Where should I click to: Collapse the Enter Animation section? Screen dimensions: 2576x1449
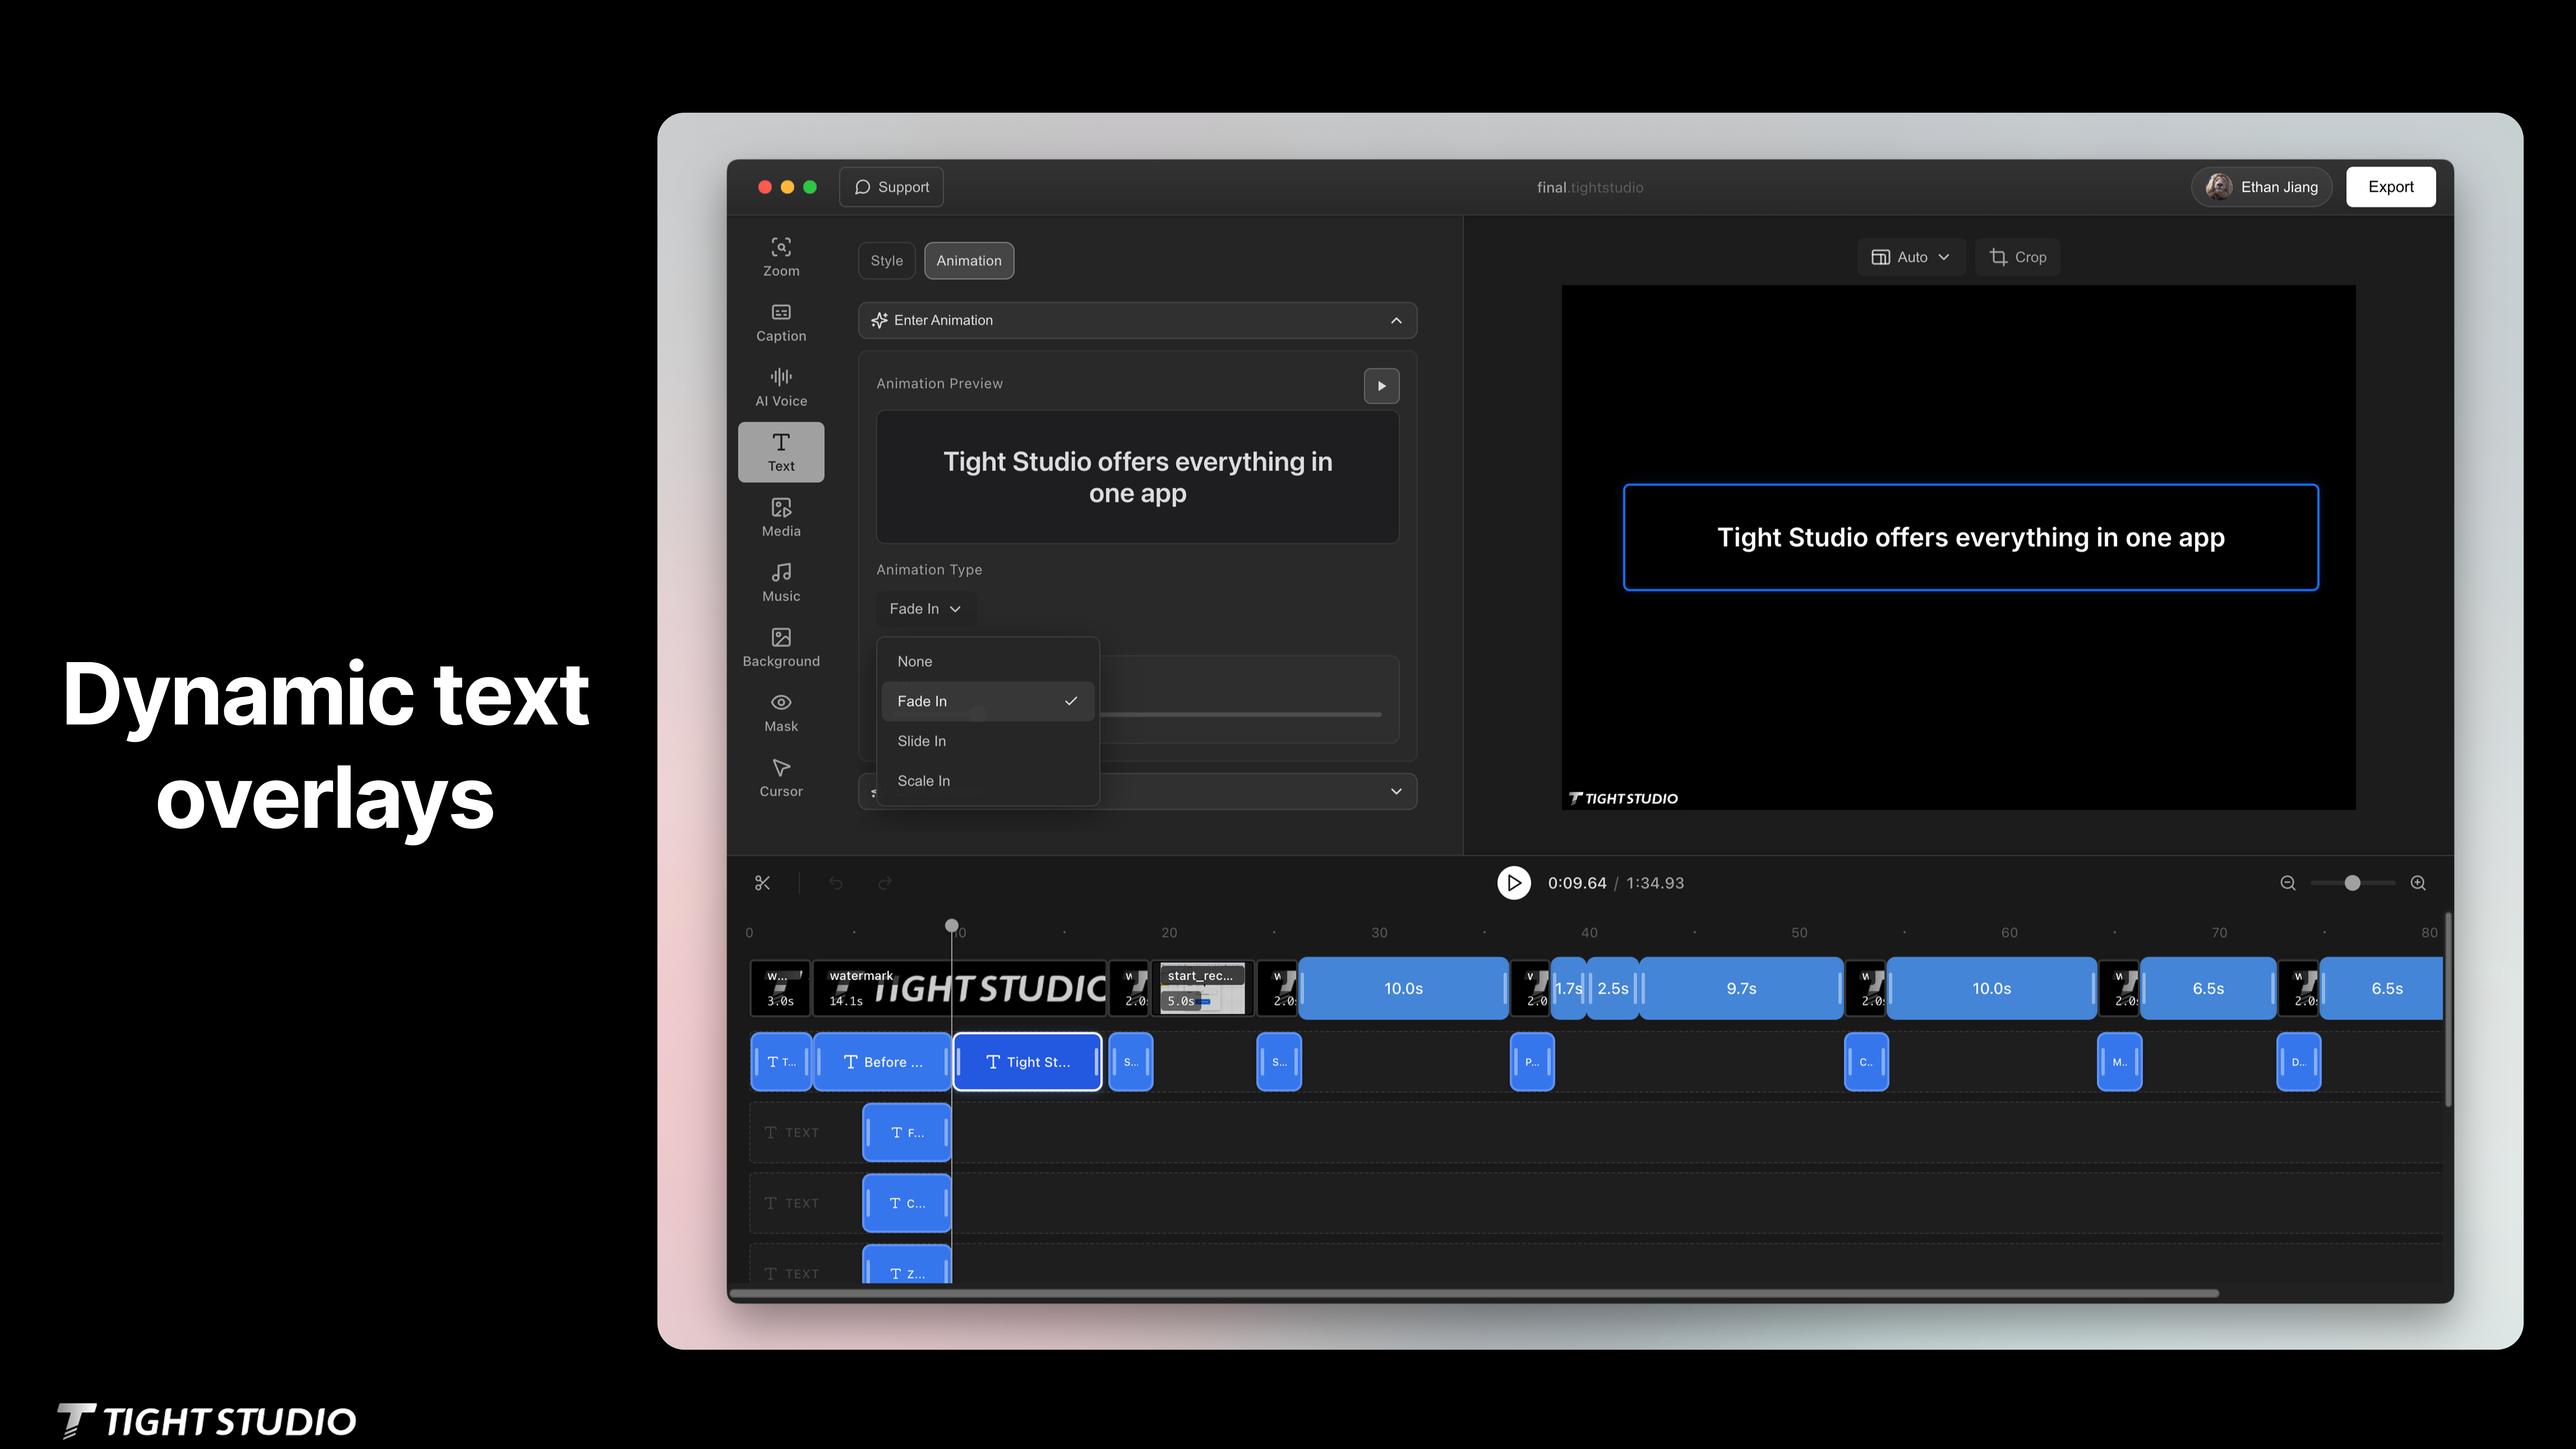click(x=1396, y=320)
